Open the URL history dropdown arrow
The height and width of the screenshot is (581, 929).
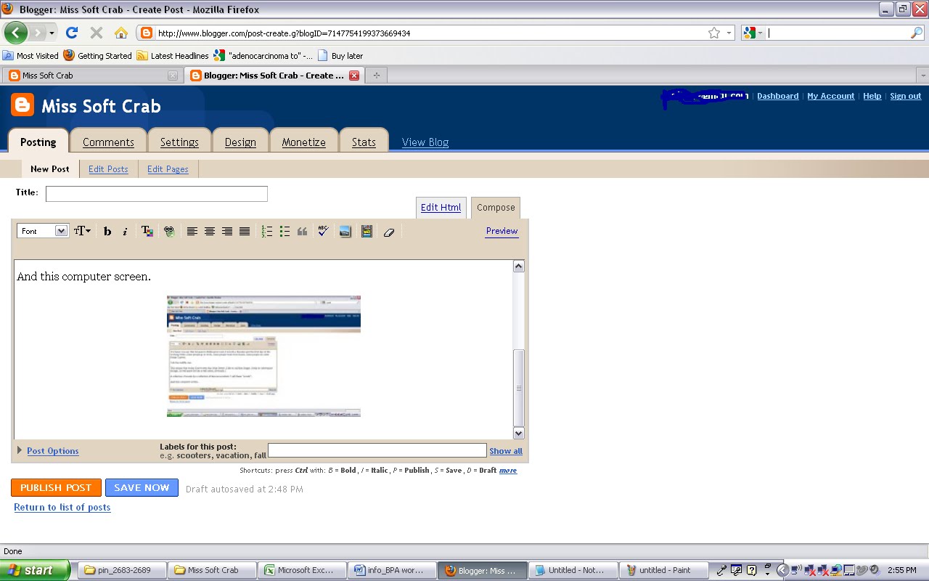[729, 33]
